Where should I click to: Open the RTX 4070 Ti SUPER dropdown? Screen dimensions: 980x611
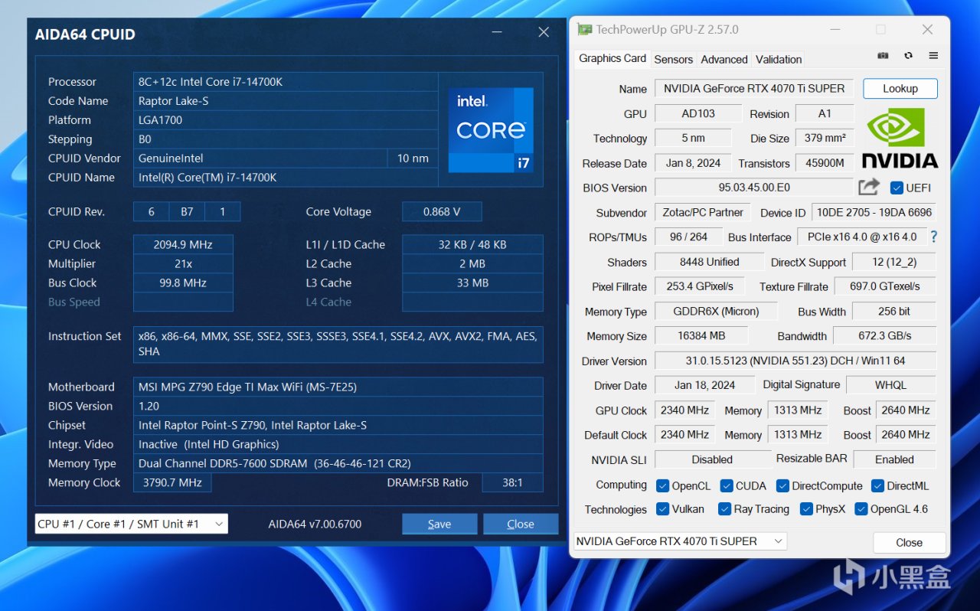pyautogui.click(x=680, y=541)
